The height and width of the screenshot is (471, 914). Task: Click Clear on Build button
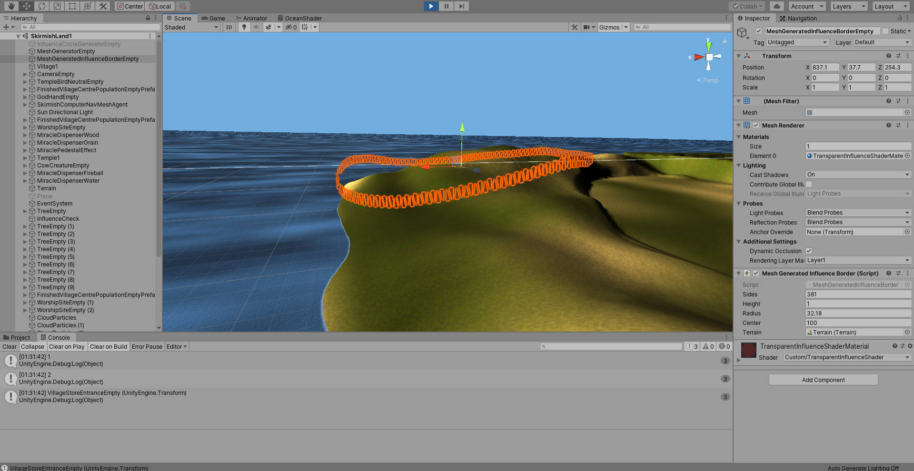pyautogui.click(x=109, y=346)
